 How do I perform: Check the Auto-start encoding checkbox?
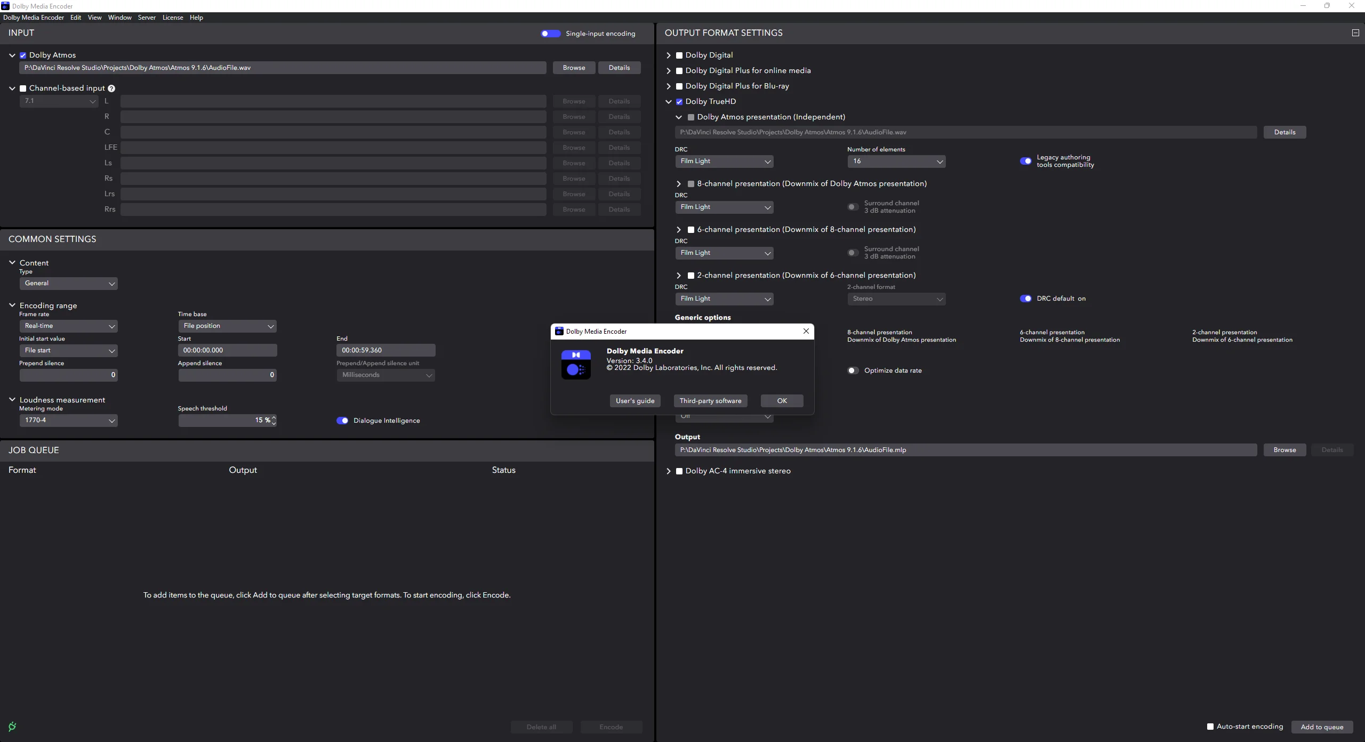click(1210, 727)
